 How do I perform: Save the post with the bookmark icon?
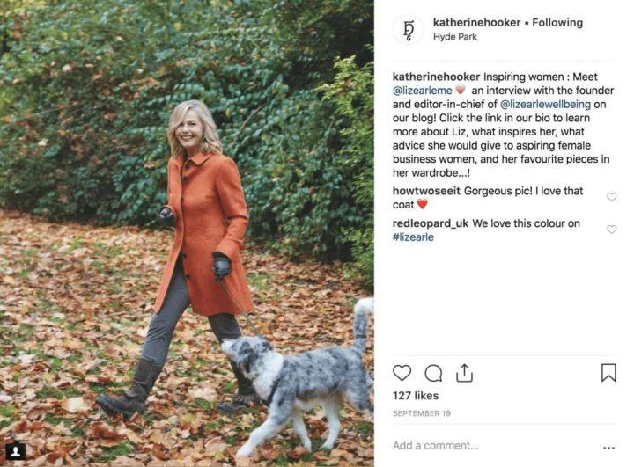pos(608,373)
